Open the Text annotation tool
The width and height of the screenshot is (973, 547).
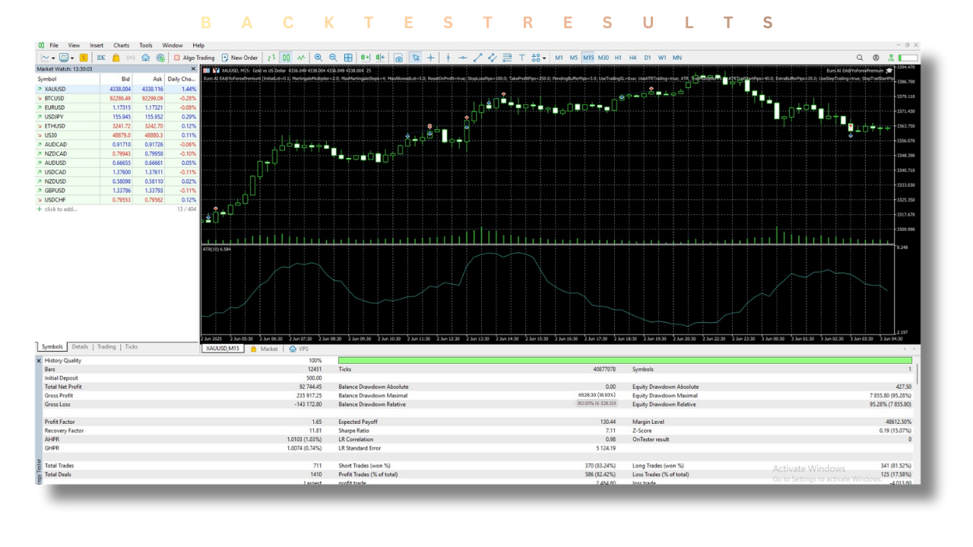point(521,57)
